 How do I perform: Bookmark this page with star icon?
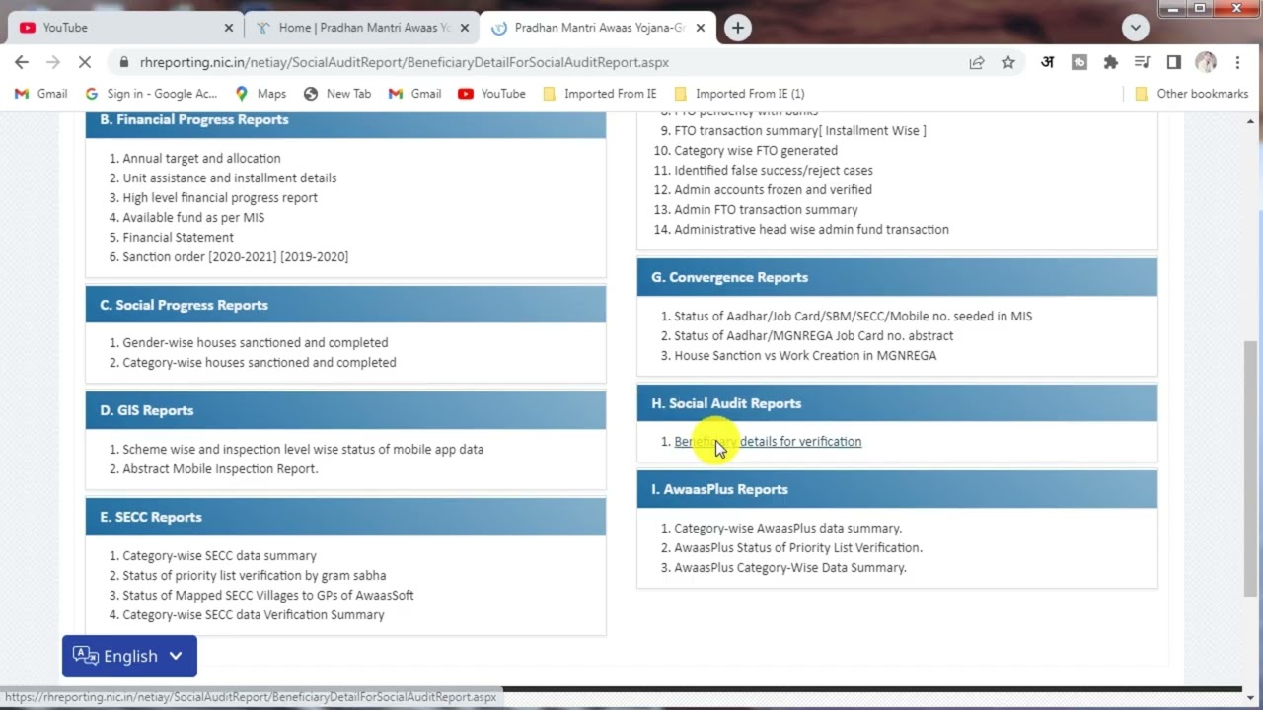[1007, 62]
